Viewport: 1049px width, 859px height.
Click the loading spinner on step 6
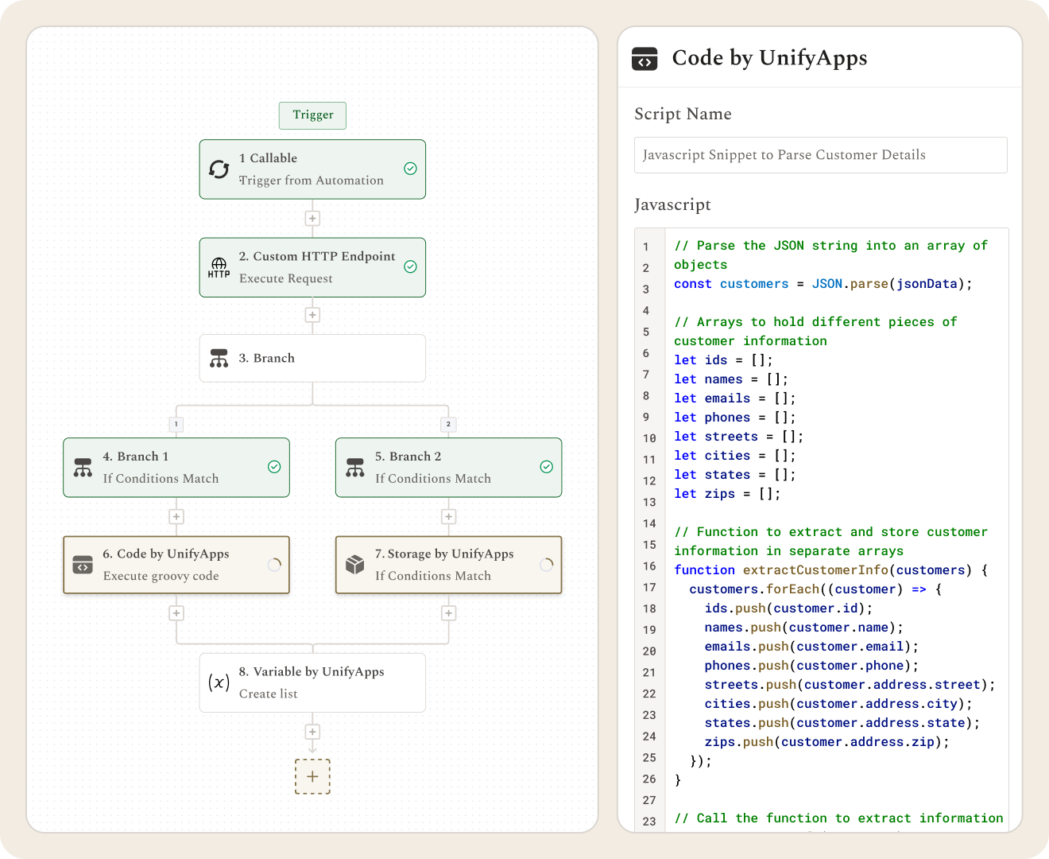(x=274, y=565)
